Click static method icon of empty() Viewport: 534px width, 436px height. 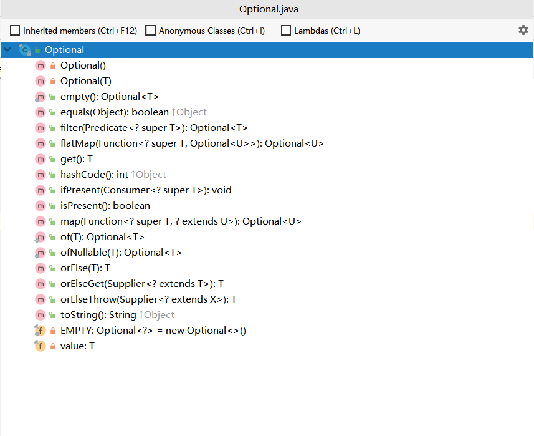pyautogui.click(x=40, y=97)
